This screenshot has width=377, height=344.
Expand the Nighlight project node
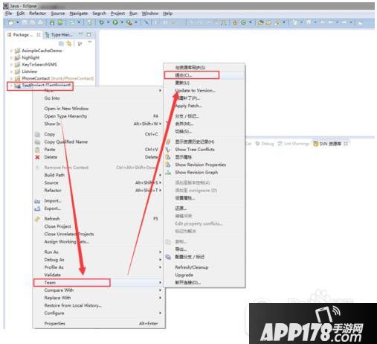click(11, 57)
